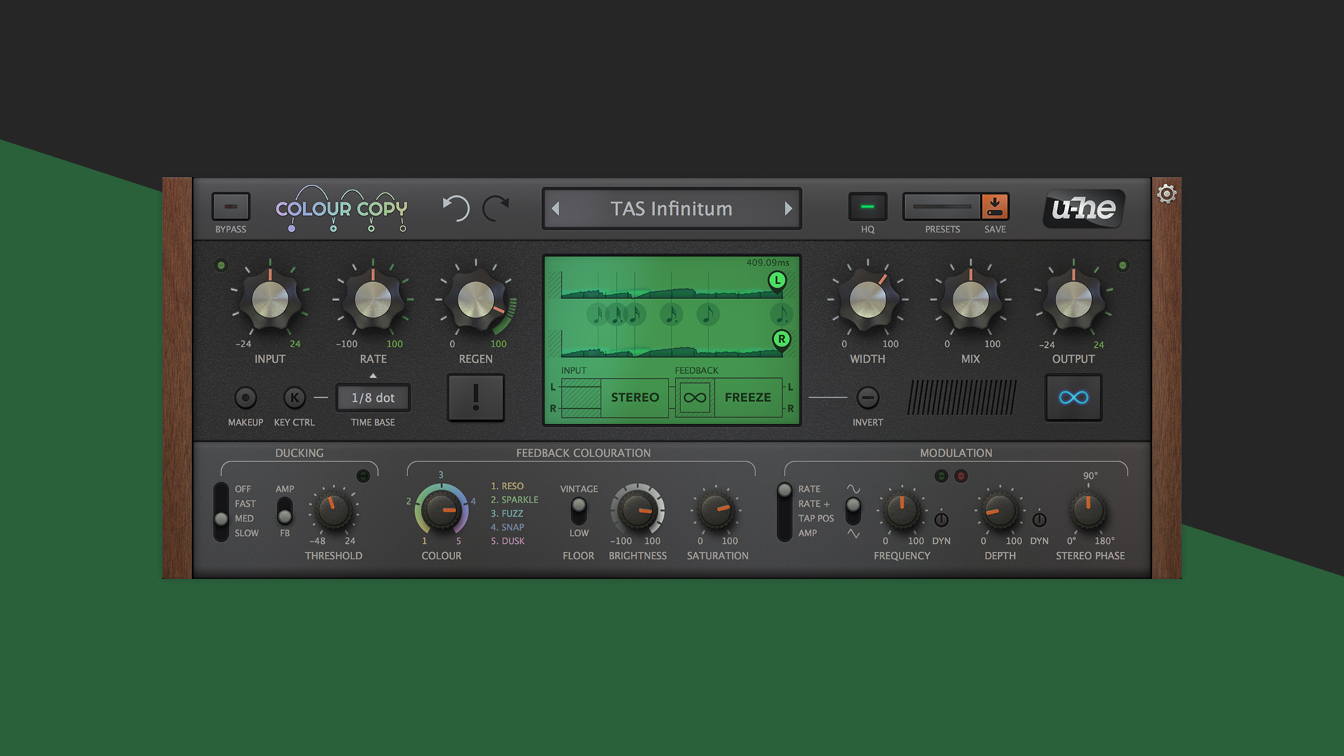Toggle the Invert button

pos(867,398)
